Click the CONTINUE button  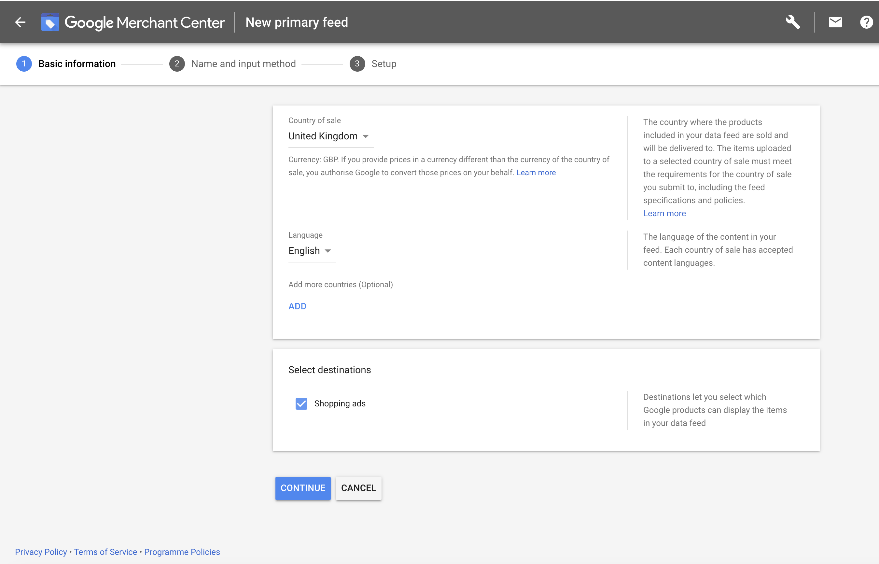[303, 488]
